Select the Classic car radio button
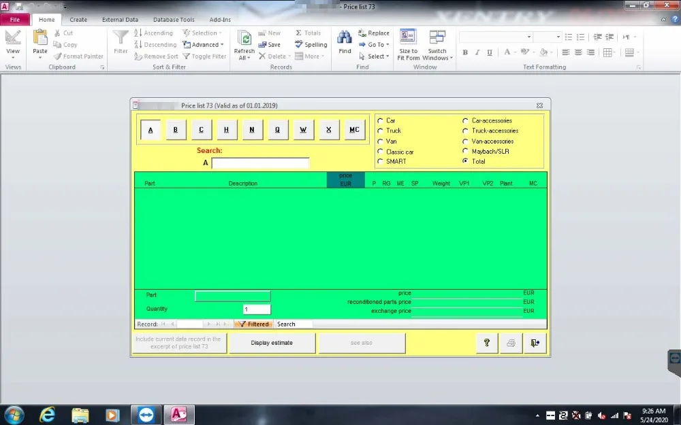The image size is (681, 425). pyautogui.click(x=380, y=152)
